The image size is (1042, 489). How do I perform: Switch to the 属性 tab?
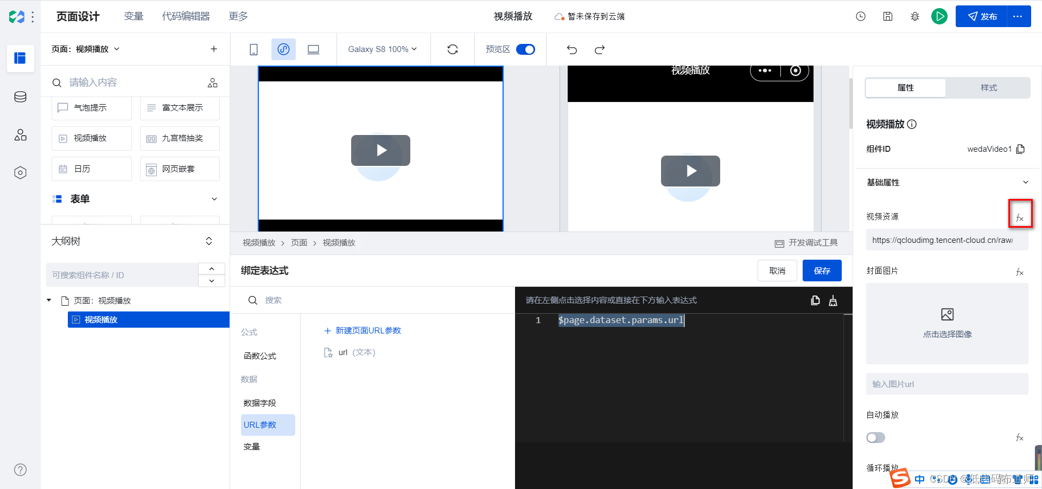pos(905,88)
